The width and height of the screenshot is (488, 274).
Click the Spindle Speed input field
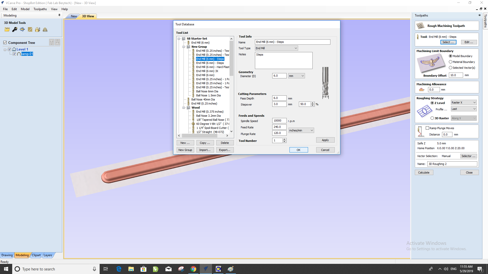[x=279, y=121]
